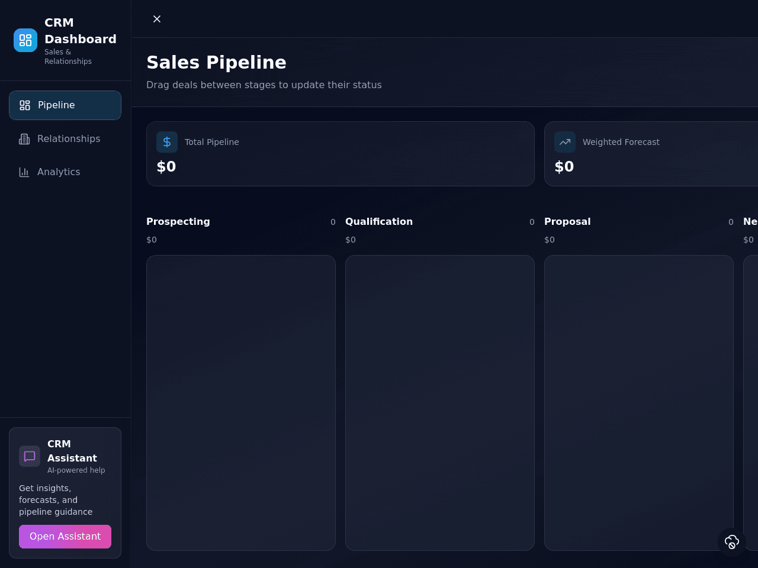The height and width of the screenshot is (568, 758).
Task: Close the sidebar with the X icon
Action: point(157,19)
